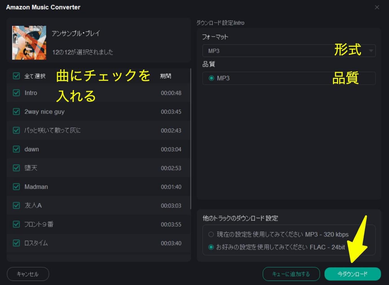Choose preferred settings FLAC - 24bit option

click(211, 247)
